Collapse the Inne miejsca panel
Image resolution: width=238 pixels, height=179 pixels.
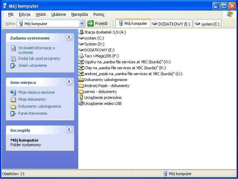pyautogui.click(x=69, y=82)
